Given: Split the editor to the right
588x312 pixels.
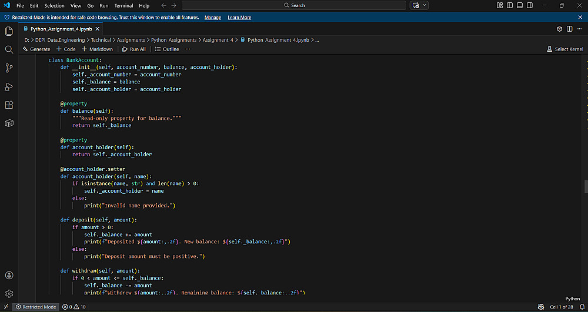Looking at the screenshot, I should click(569, 28).
